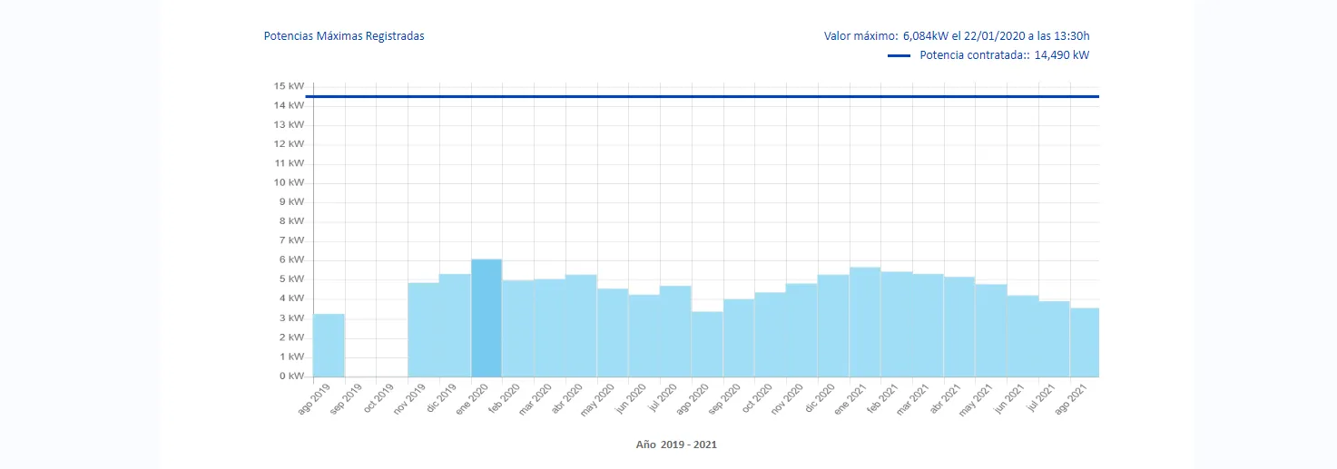Click the blue legend line swatch

899,55
